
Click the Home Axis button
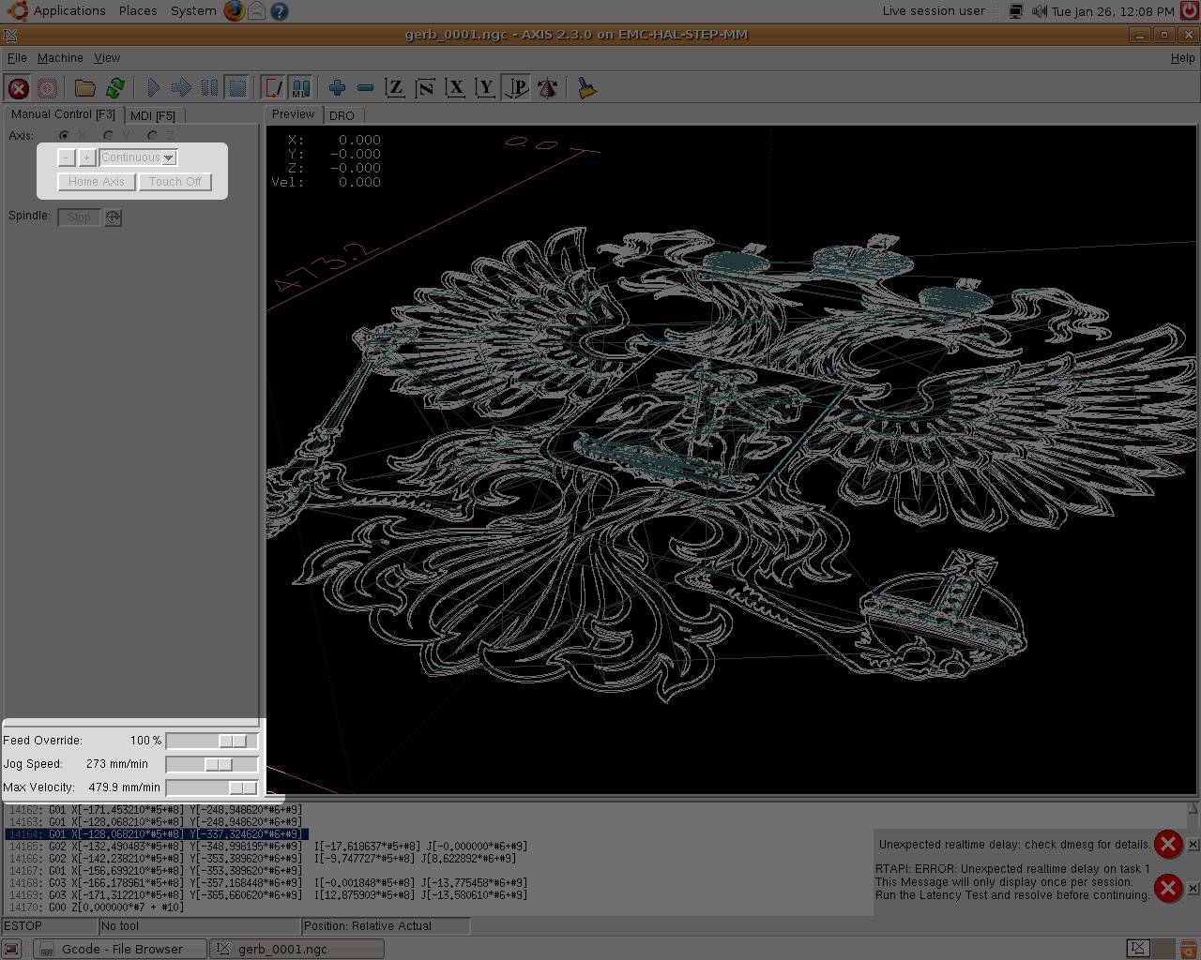click(x=97, y=182)
